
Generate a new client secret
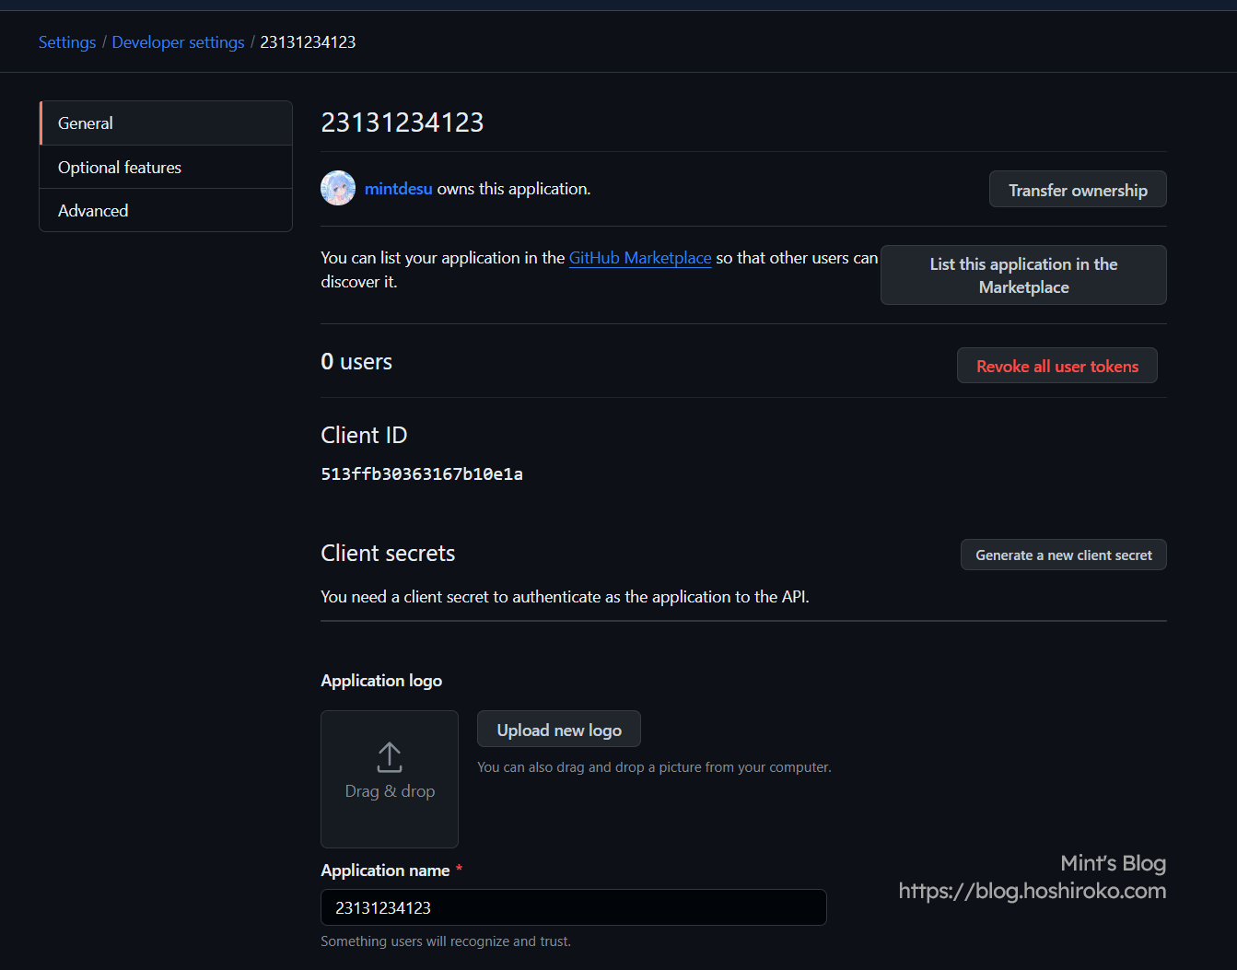pyautogui.click(x=1063, y=555)
